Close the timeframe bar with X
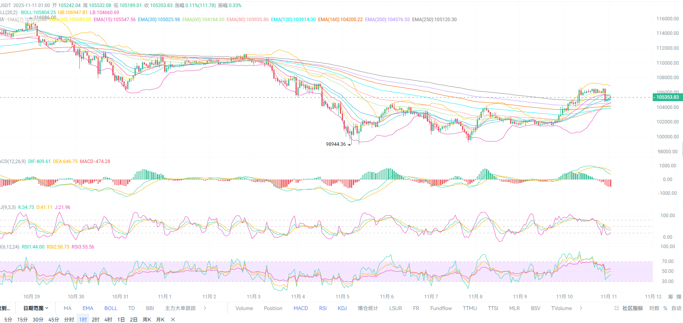 click(173, 319)
